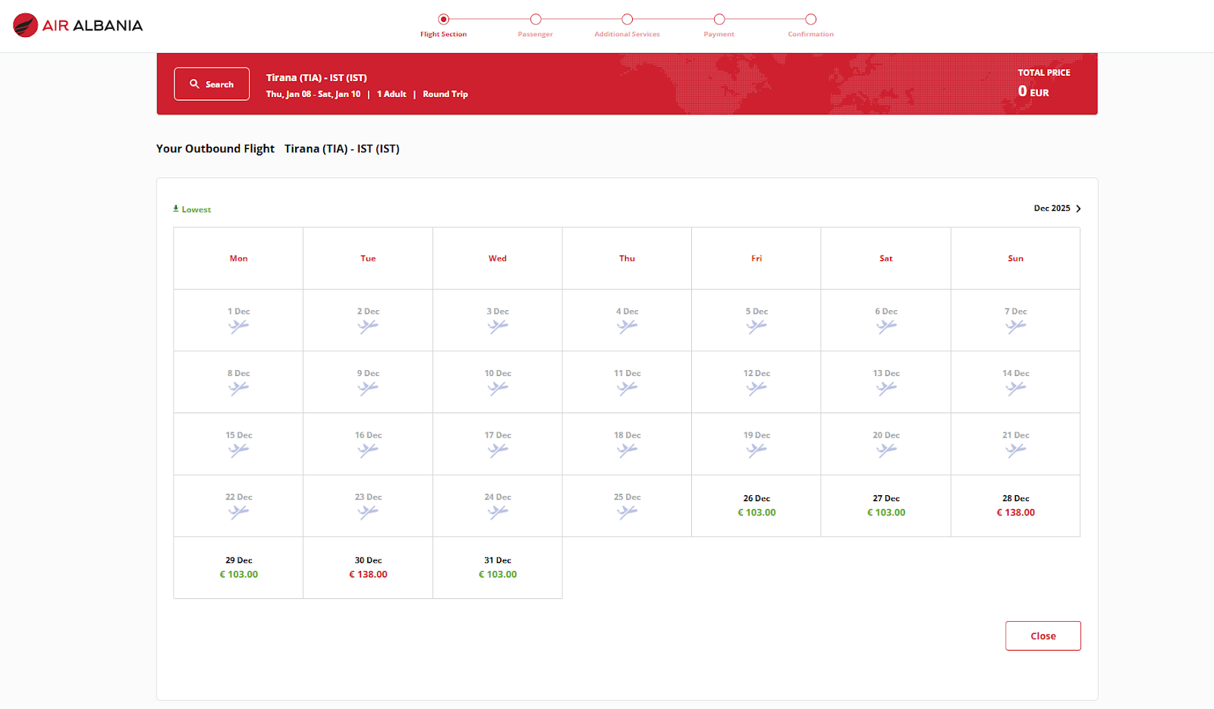Screen dimensions: 1214x709
Task: Click the crossed plane icon under 10 Dec
Action: (498, 389)
